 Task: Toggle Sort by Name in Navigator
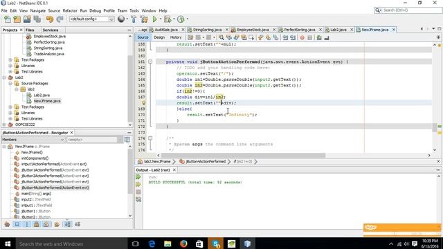pyautogui.click(x=68, y=224)
